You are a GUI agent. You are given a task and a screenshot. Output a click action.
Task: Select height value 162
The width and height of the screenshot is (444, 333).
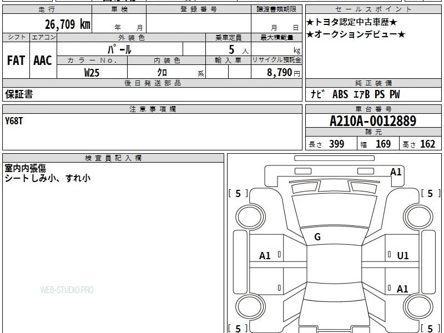[427, 144]
